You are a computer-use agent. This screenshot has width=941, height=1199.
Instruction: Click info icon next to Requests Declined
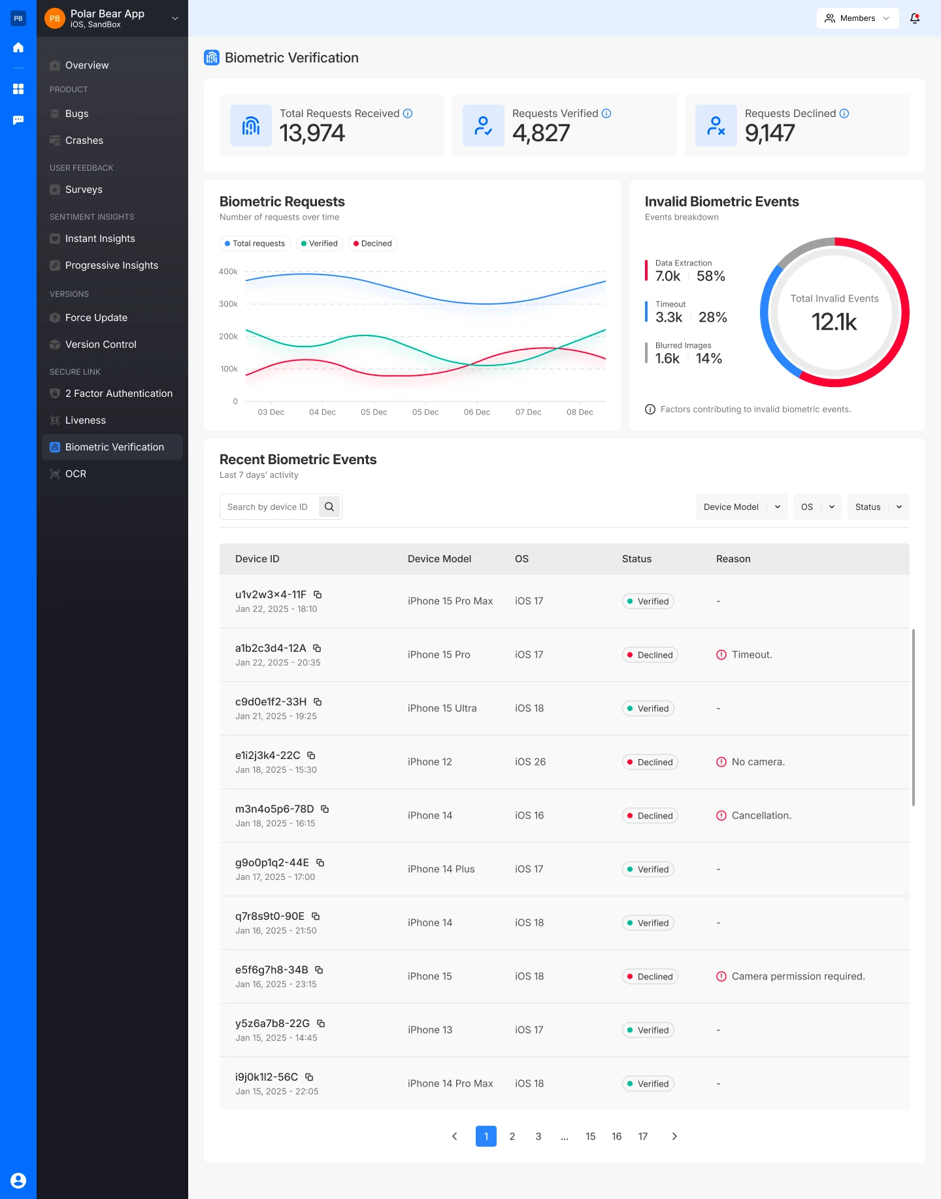click(x=844, y=113)
